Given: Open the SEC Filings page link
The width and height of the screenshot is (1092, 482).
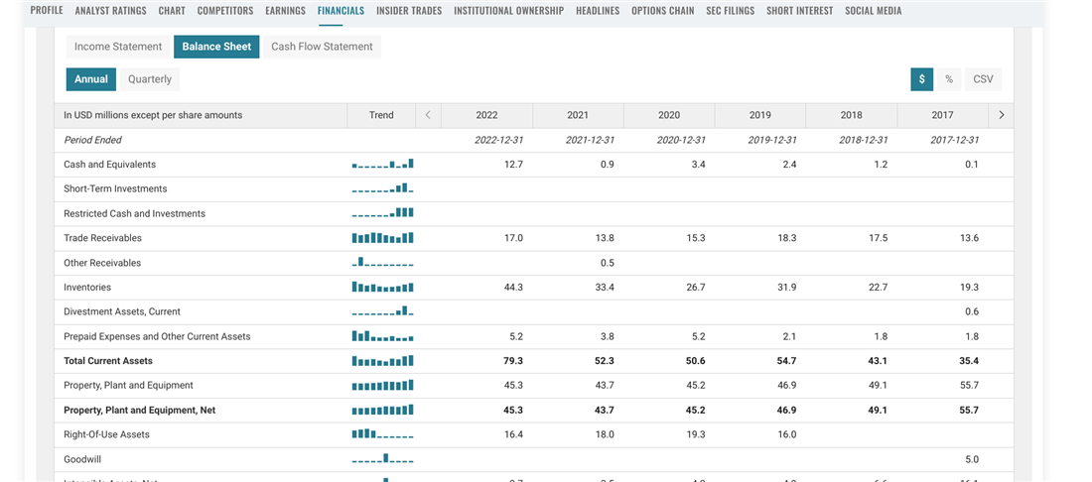Looking at the screenshot, I should pyautogui.click(x=730, y=11).
